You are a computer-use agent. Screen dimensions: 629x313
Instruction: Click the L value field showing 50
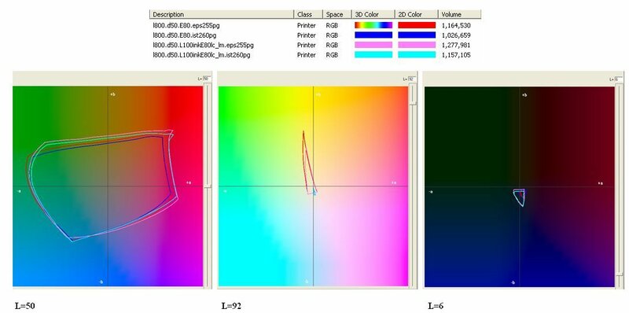click(207, 79)
